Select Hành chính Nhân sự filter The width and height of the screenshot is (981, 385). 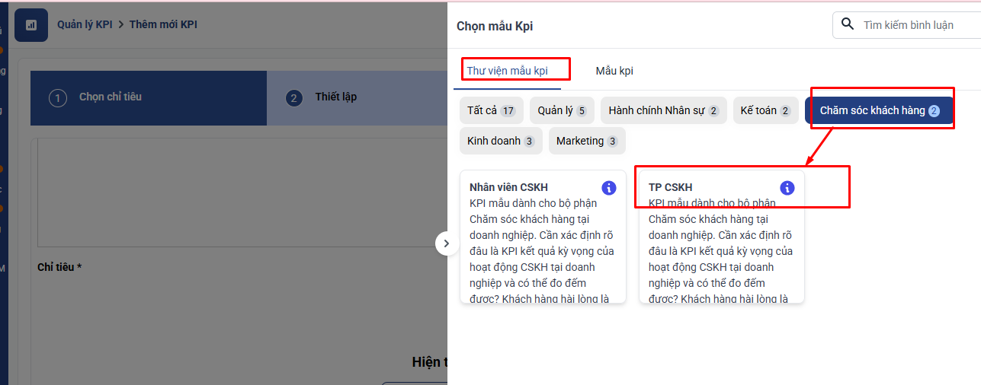tap(663, 110)
